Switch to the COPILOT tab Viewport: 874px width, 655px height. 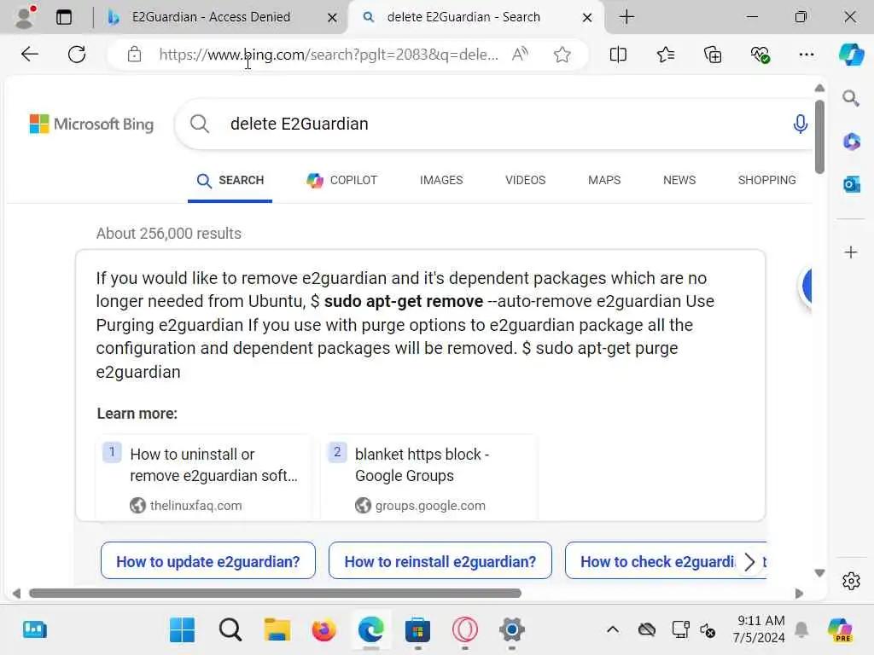pos(341,181)
